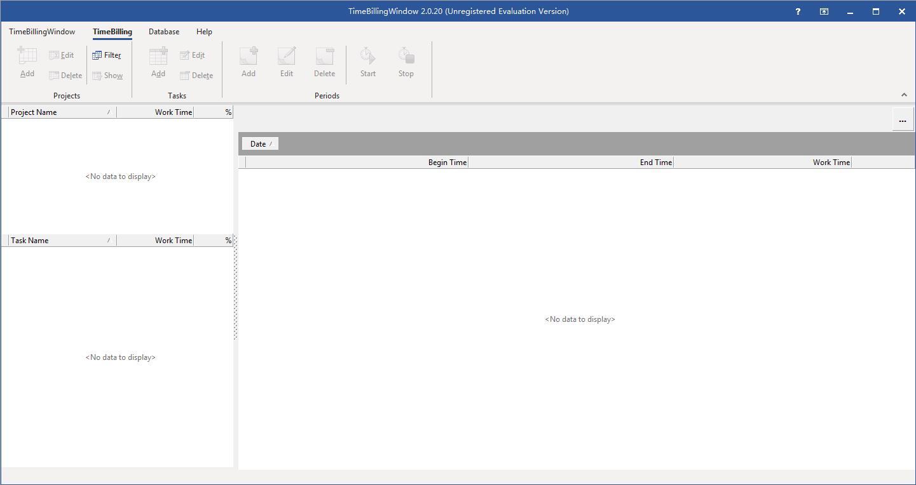Collapse the ribbon with the chevron
This screenshot has width=916, height=485.
(904, 95)
